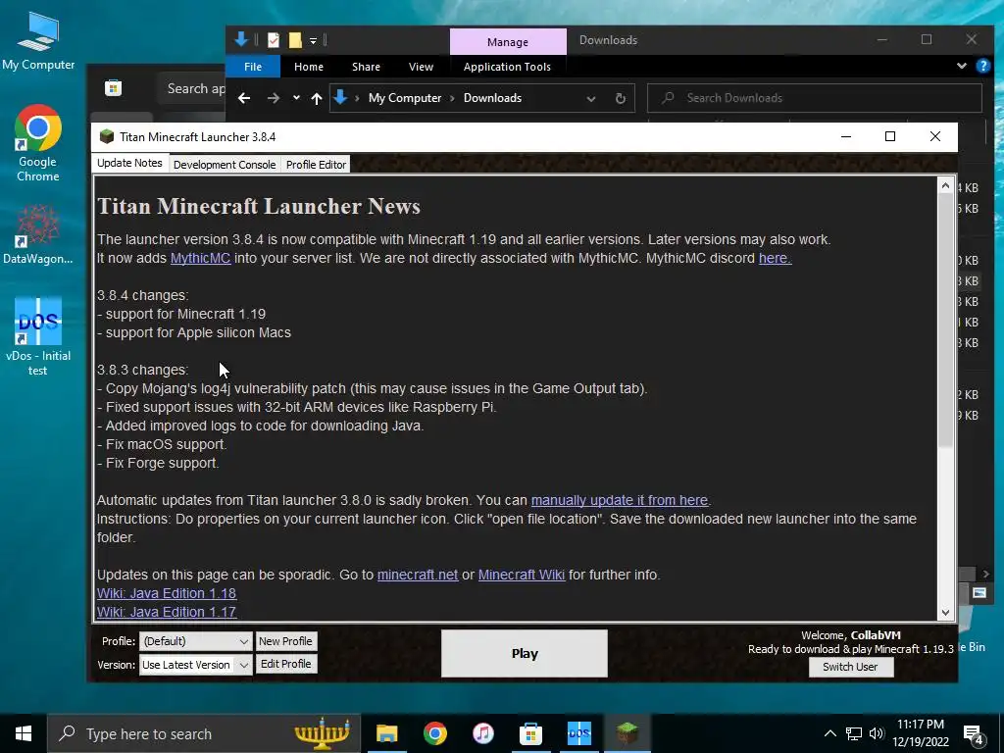Open the Wiki: Java Edition 1.17 link
The height and width of the screenshot is (753, 1004).
(x=167, y=612)
